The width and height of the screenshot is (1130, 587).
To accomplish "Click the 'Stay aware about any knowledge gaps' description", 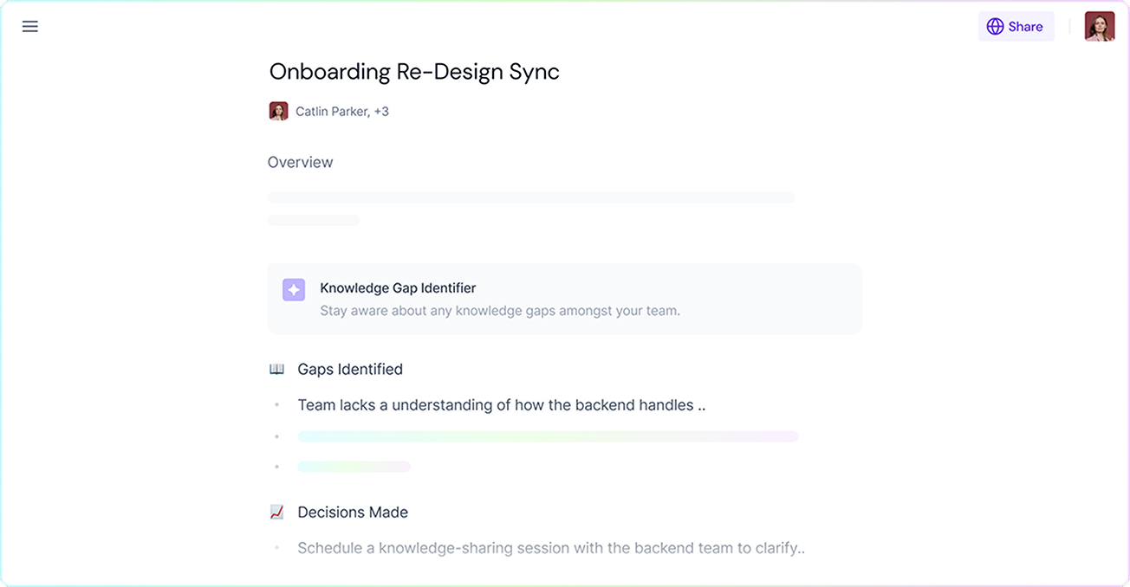I will coord(499,310).
